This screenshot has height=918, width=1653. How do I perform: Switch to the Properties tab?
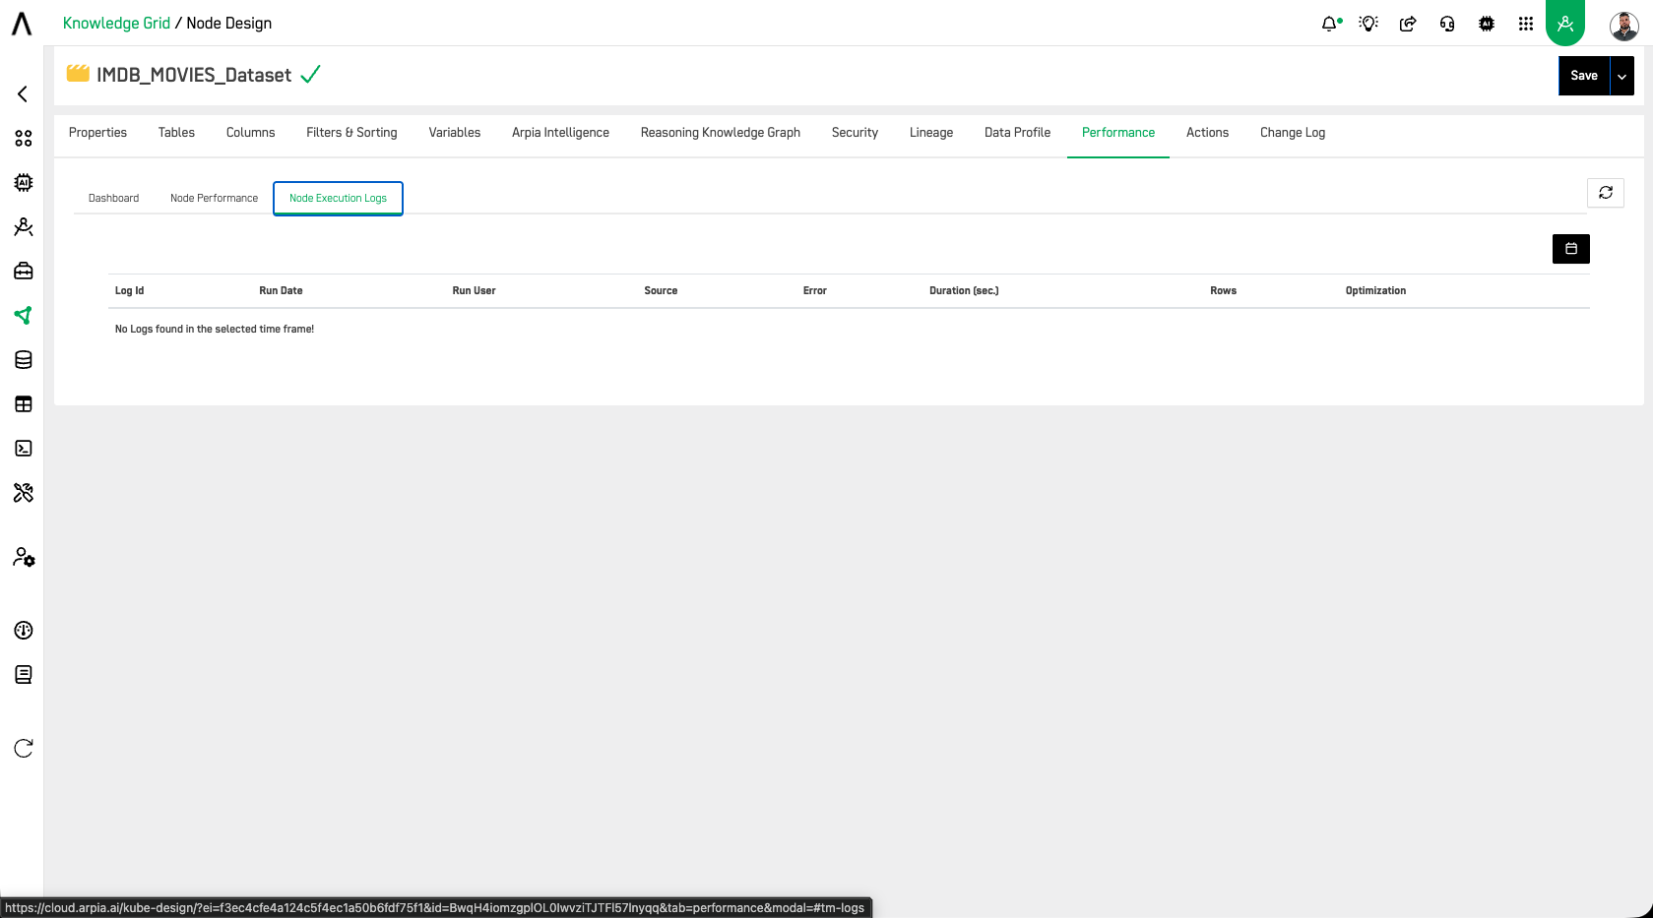click(x=97, y=133)
